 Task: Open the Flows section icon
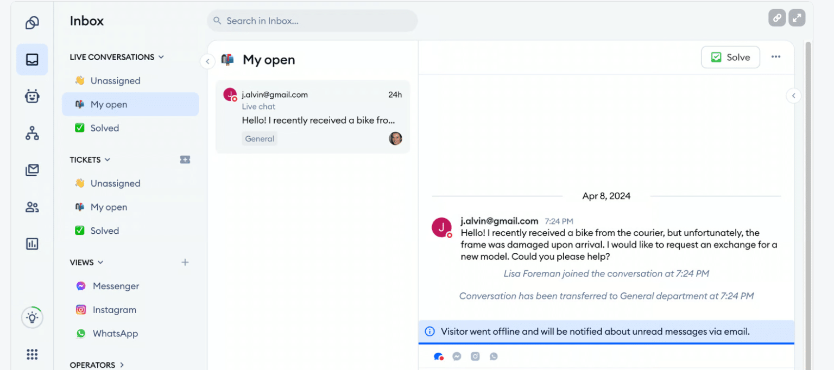point(32,133)
